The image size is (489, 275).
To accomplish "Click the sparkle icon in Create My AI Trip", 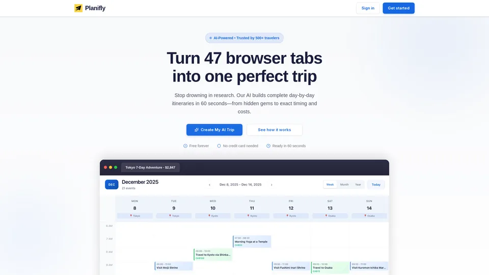I will click(197, 130).
